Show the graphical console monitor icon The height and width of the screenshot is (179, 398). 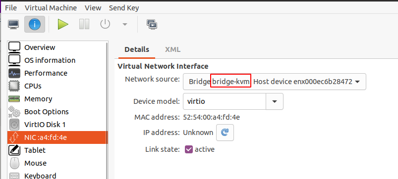coord(13,24)
